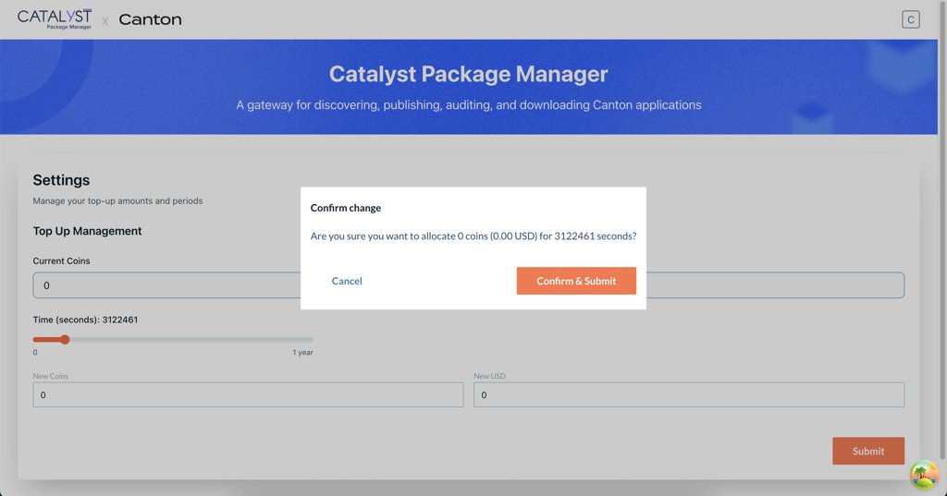947x496 pixels.
Task: Click the page's vertical scrollbar
Action: point(941,231)
